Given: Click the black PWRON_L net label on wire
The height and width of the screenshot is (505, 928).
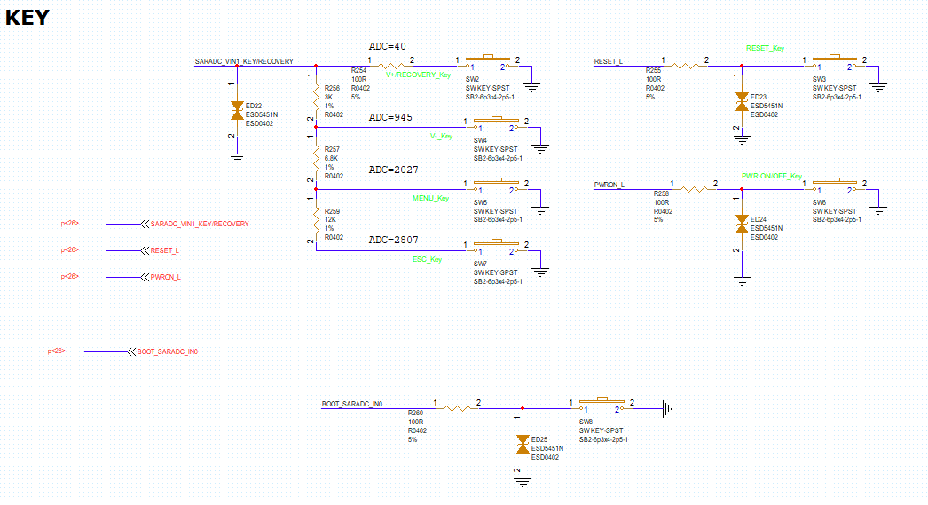Looking at the screenshot, I should pyautogui.click(x=609, y=185).
